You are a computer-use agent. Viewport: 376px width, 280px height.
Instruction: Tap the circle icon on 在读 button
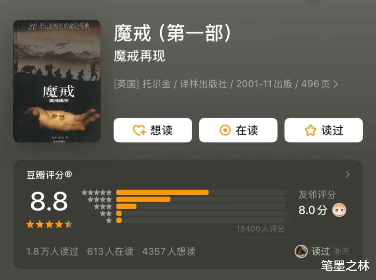pos(225,130)
